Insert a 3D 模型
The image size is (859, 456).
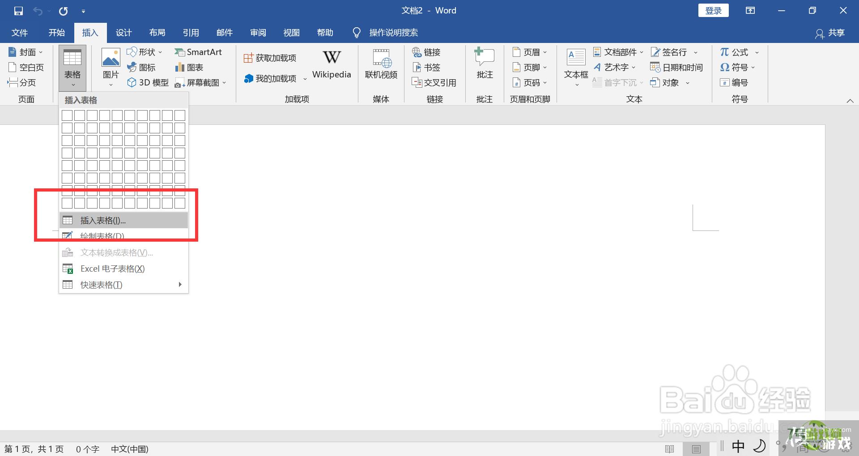tap(148, 83)
